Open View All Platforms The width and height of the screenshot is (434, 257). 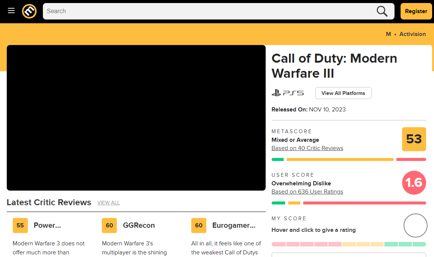pos(343,93)
